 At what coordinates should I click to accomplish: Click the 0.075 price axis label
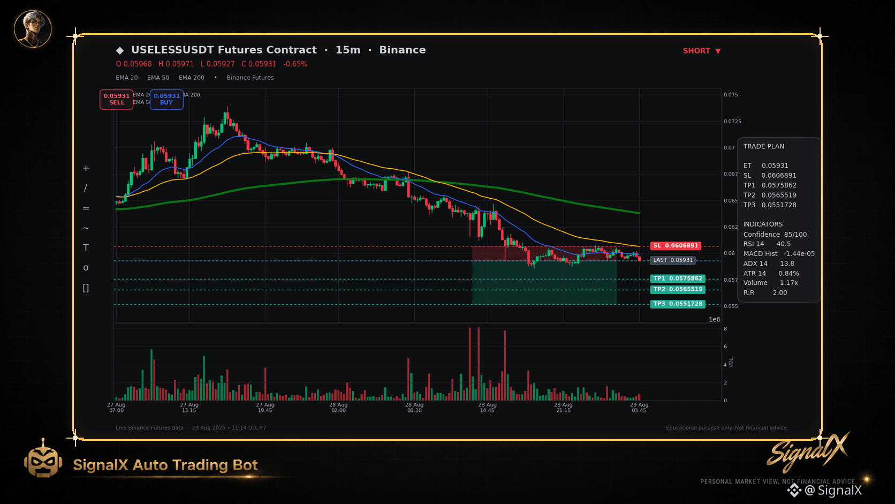731,95
